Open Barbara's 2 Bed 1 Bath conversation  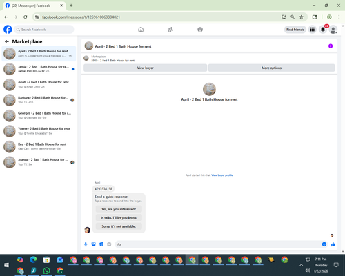click(x=39, y=100)
